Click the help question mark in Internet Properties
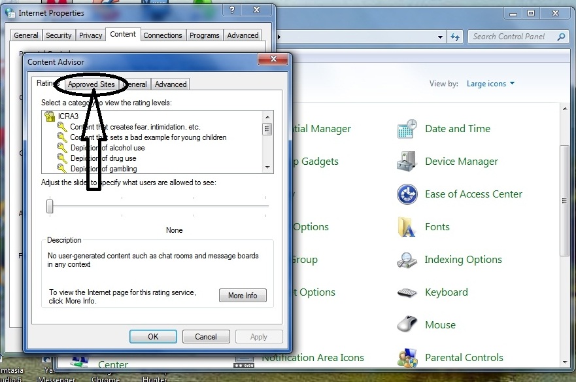 [x=232, y=10]
